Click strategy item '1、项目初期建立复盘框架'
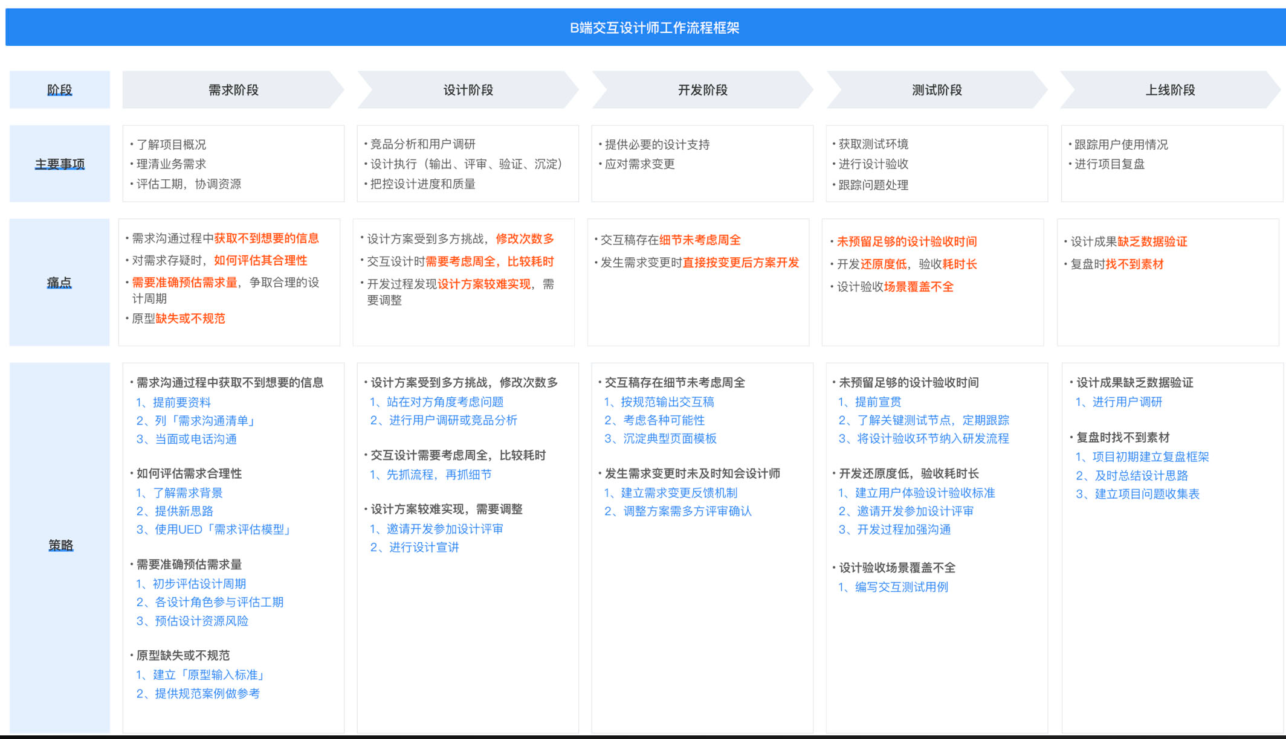The width and height of the screenshot is (1286, 739). 1142,456
